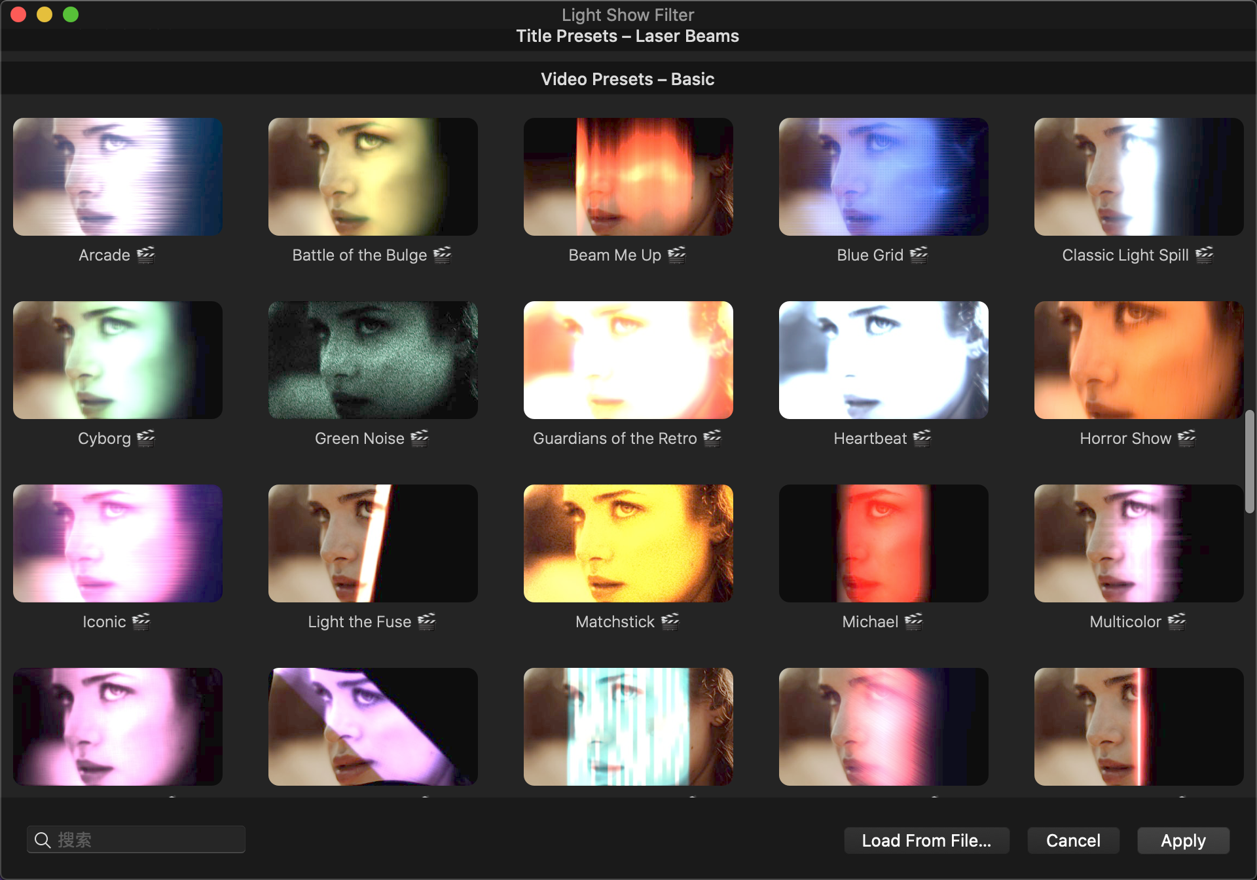This screenshot has height=880, width=1257.
Task: Click the clapperboard icon beside Green Noise
Action: [420, 438]
